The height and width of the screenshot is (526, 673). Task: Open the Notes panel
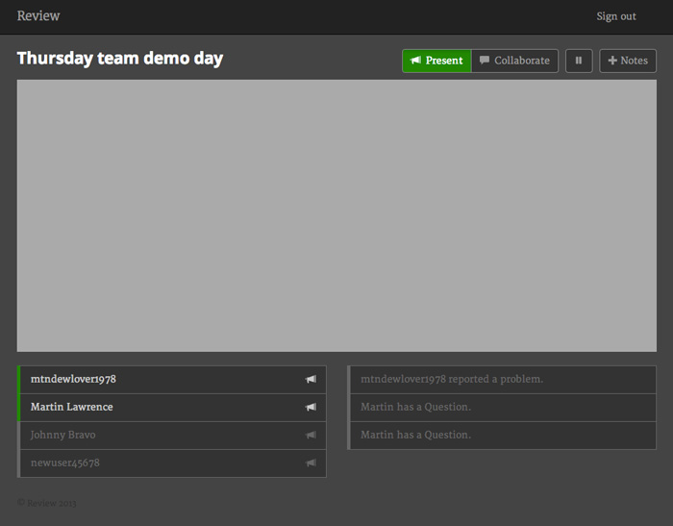pyautogui.click(x=628, y=61)
